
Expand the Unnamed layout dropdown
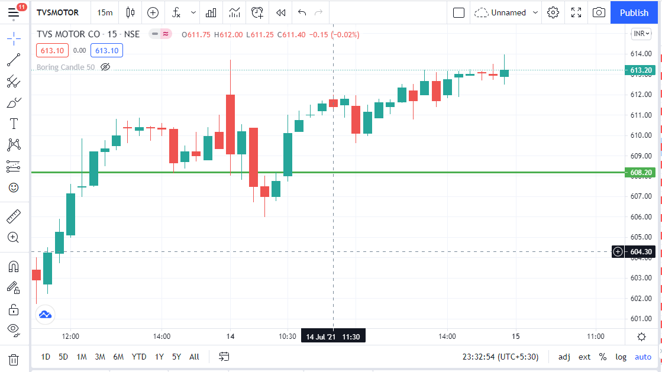point(535,12)
